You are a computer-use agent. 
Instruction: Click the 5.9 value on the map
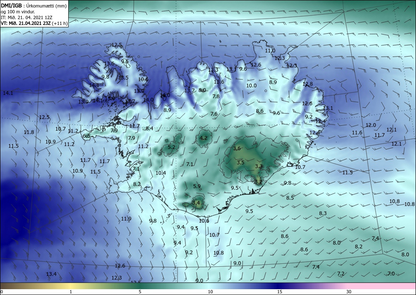point(197,186)
